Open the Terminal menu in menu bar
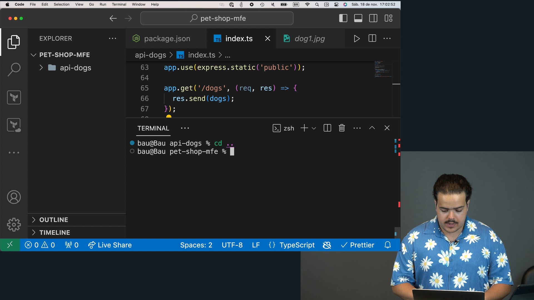 [x=119, y=4]
